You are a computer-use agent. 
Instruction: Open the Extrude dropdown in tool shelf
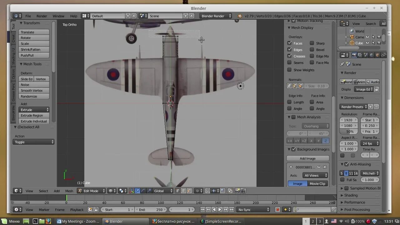(34, 110)
